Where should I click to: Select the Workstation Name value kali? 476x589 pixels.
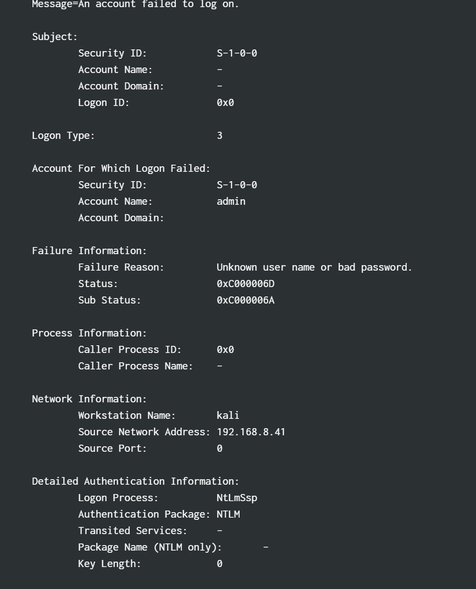pos(228,416)
